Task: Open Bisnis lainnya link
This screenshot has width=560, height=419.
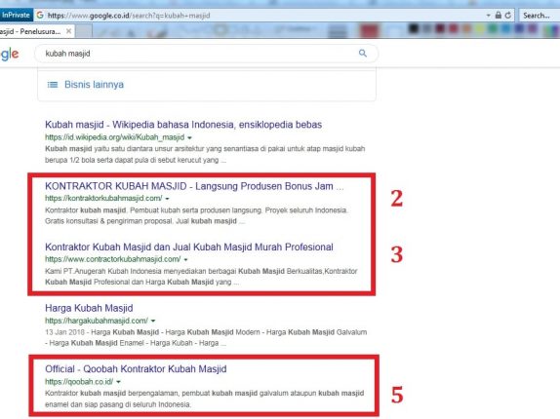Action: pyautogui.click(x=94, y=85)
